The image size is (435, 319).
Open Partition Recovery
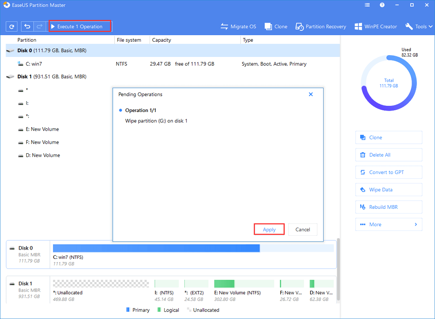coord(321,26)
